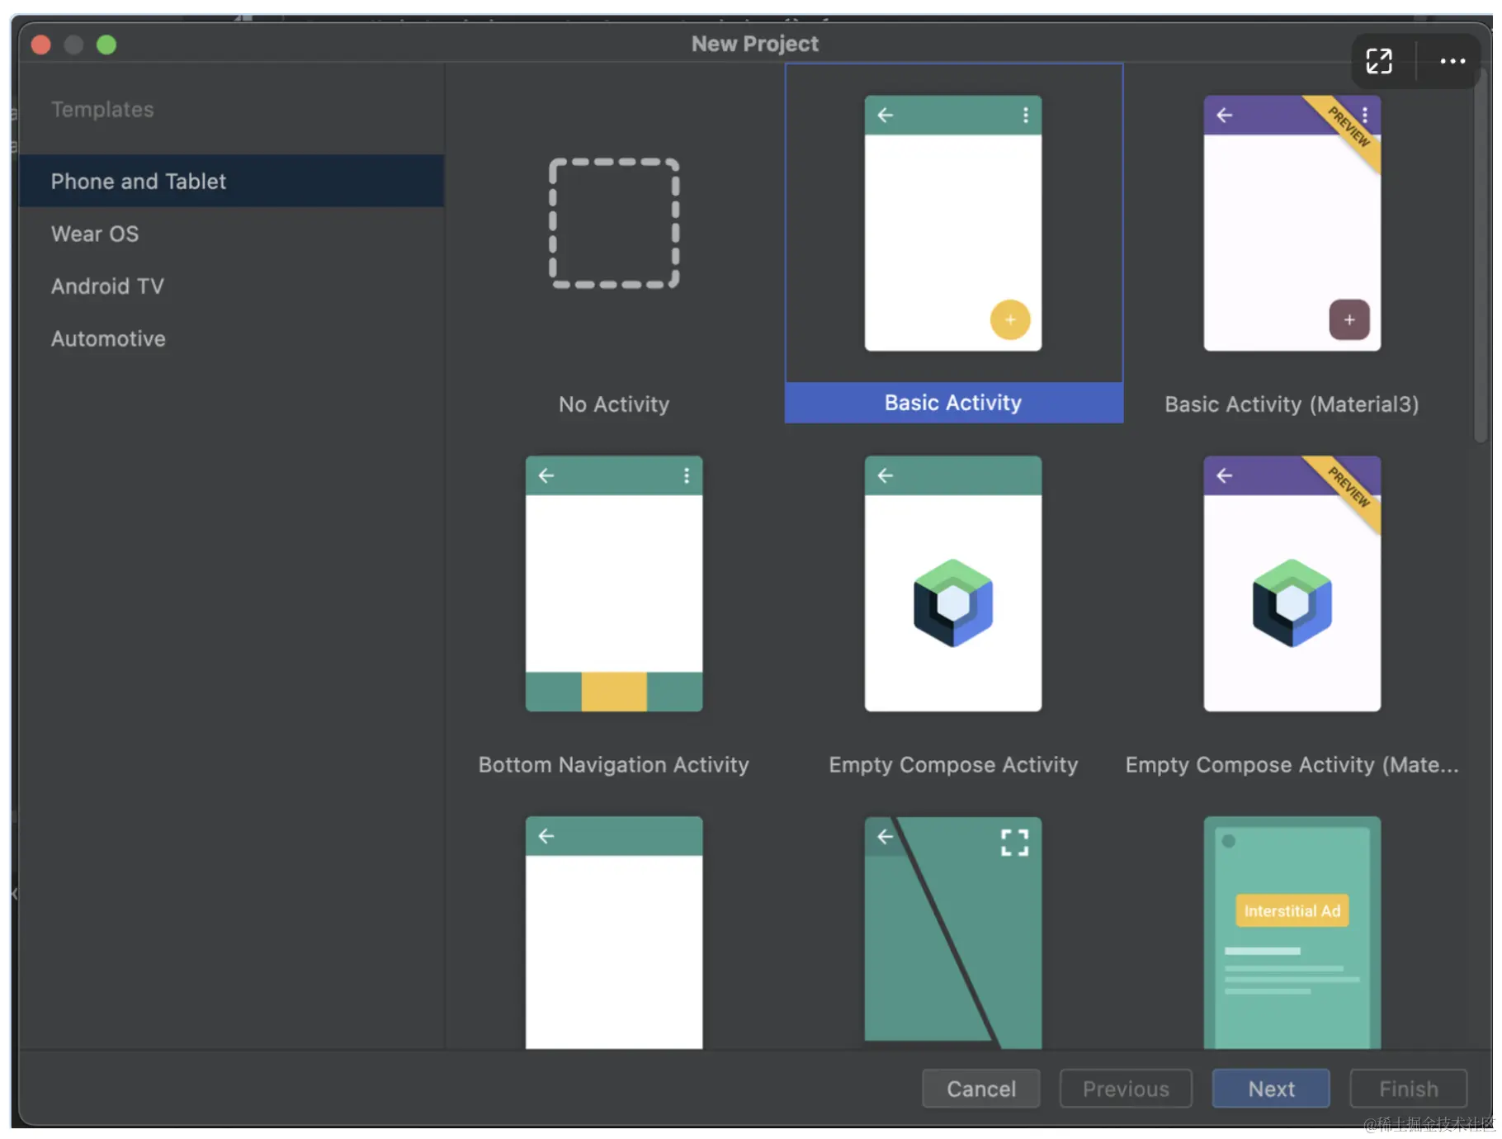Viewport: 1502px width, 1139px height.
Task: Pick the Basic Activity template thumbnail
Action: (x=953, y=223)
